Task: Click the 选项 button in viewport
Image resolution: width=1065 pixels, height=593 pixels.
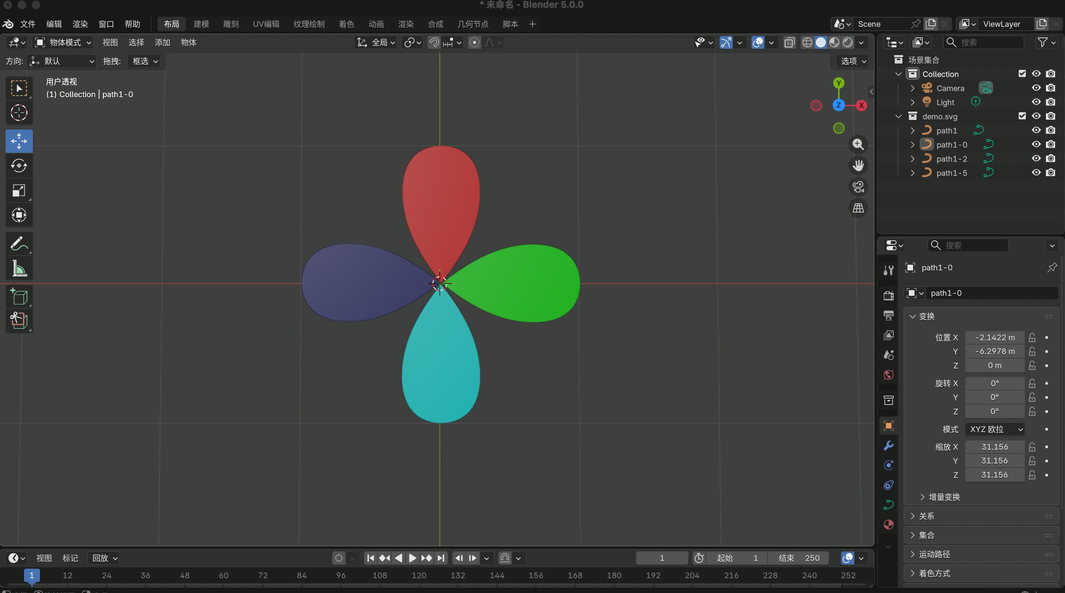Action: (x=853, y=61)
